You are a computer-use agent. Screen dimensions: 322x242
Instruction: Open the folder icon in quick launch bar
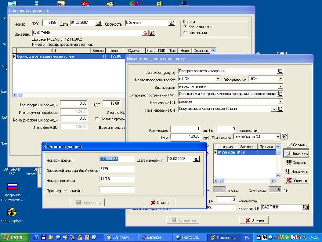51,237
